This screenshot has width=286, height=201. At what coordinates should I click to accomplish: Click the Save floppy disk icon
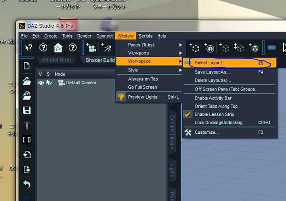pyautogui.click(x=27, y=110)
